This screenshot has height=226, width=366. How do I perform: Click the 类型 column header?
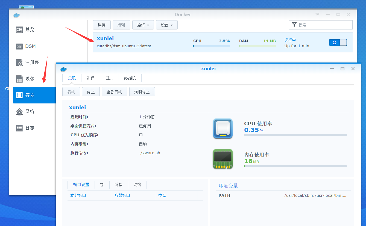coord(177,196)
